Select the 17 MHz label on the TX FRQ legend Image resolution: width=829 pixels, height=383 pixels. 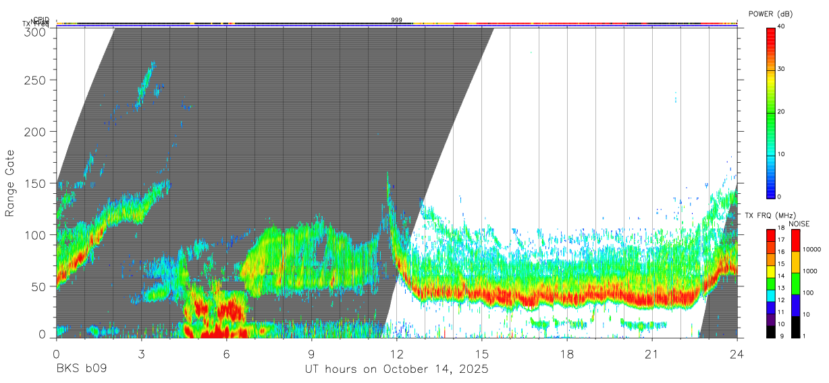(x=780, y=240)
